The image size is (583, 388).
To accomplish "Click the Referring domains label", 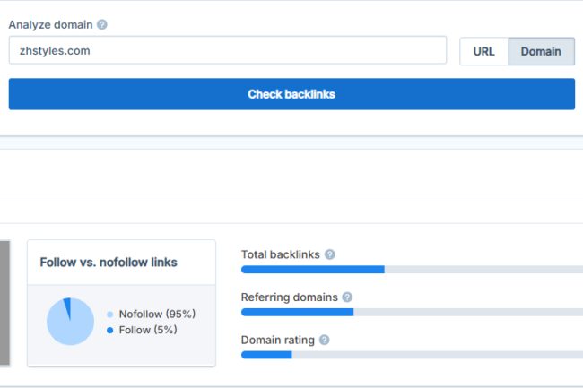I will tap(290, 297).
